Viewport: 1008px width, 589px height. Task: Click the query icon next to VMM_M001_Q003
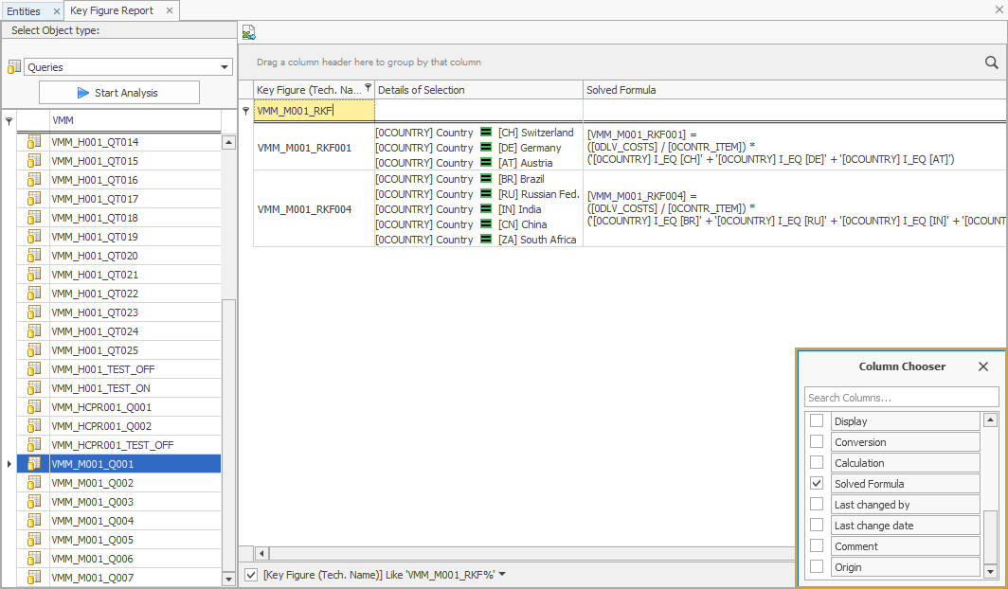coord(34,502)
